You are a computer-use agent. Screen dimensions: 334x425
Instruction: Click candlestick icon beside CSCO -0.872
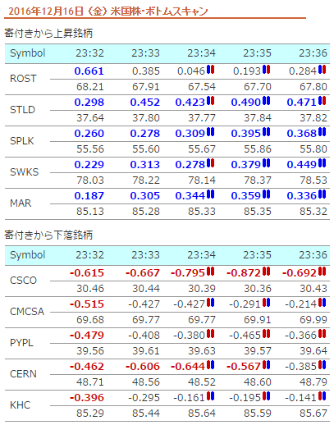point(266,272)
